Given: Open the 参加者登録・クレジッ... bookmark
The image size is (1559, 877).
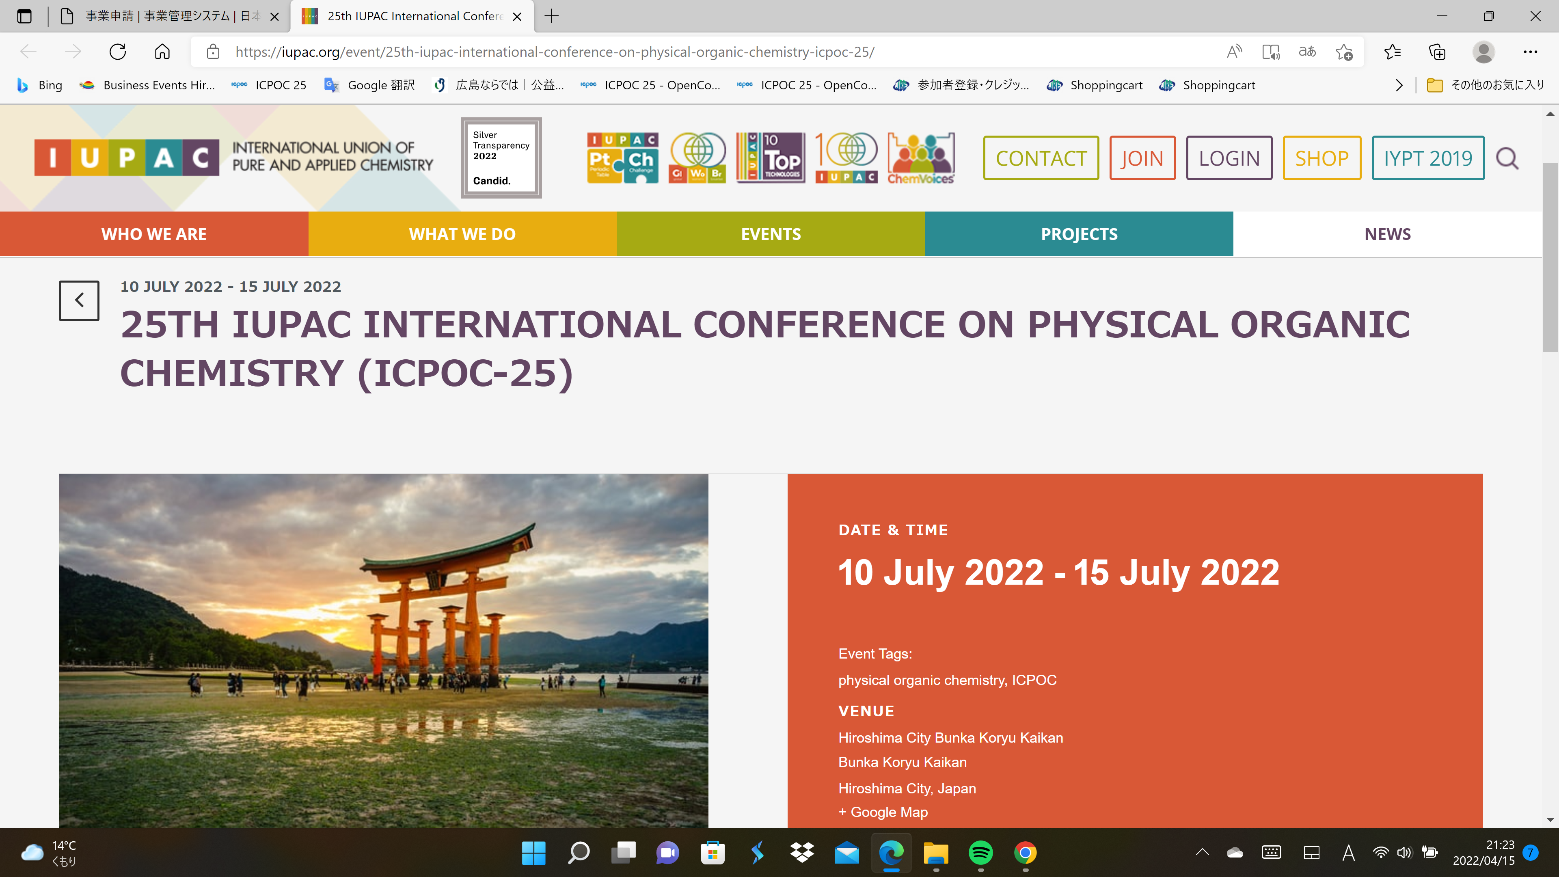Looking at the screenshot, I should click(961, 85).
